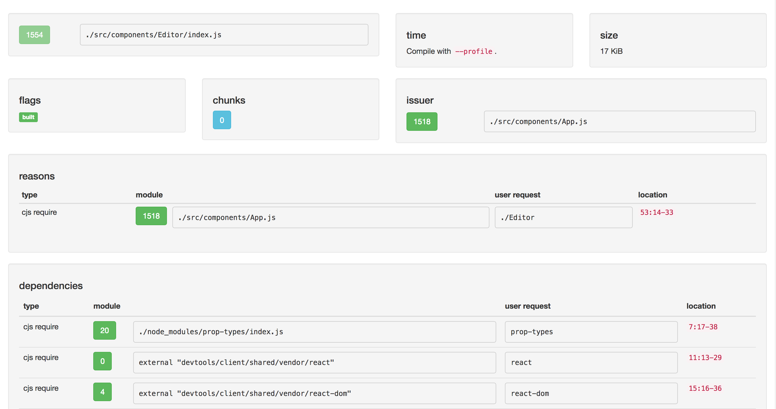Click the green built flag label
The height and width of the screenshot is (409, 776).
tap(28, 117)
